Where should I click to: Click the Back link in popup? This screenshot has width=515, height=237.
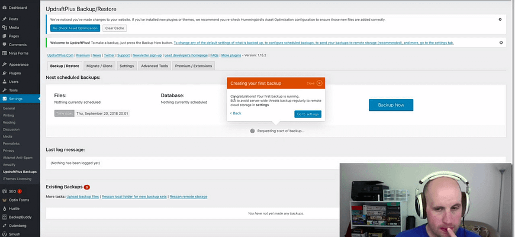click(236, 113)
